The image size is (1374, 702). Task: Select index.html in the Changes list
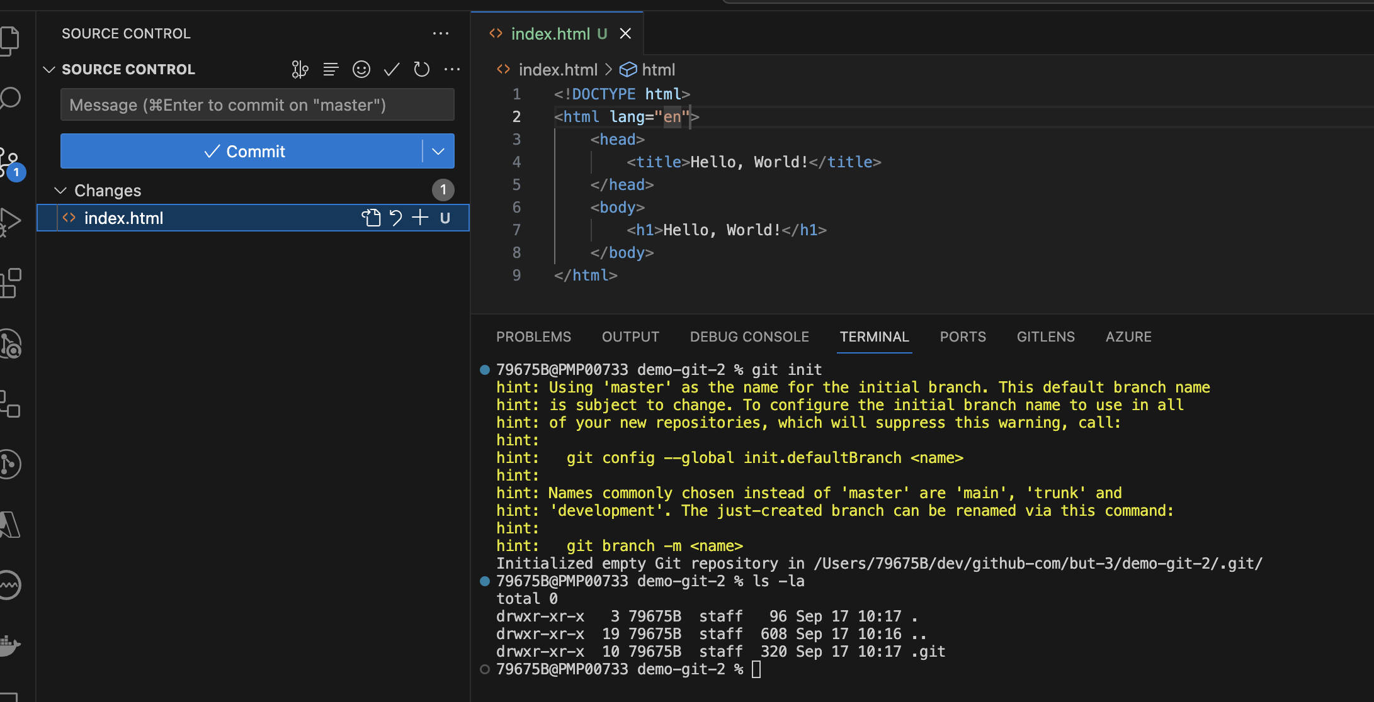[253, 218]
